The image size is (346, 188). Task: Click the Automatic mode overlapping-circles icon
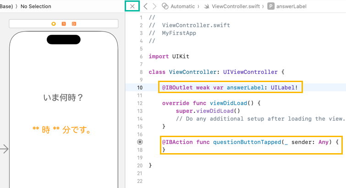pyautogui.click(x=165, y=6)
